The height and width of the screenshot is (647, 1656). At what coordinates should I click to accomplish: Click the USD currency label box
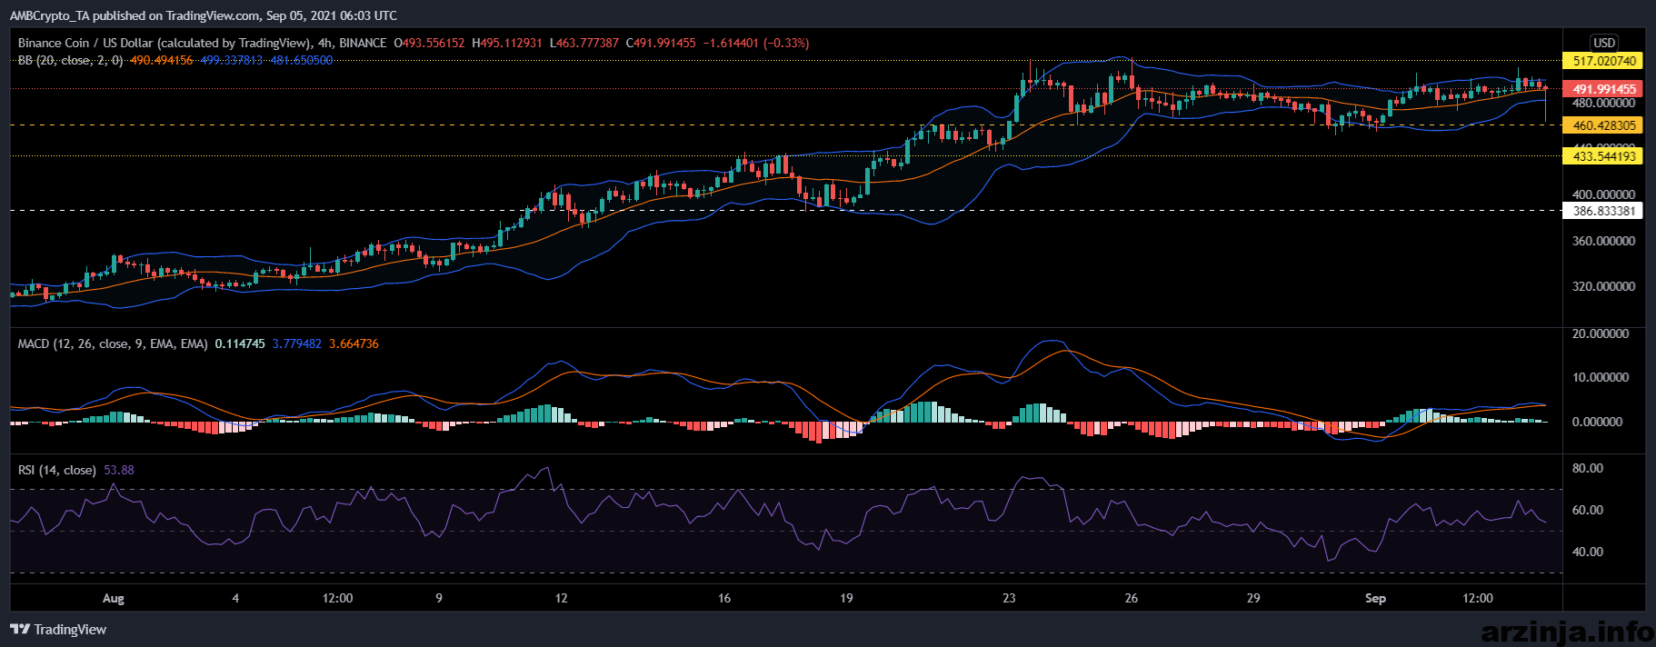click(x=1604, y=43)
